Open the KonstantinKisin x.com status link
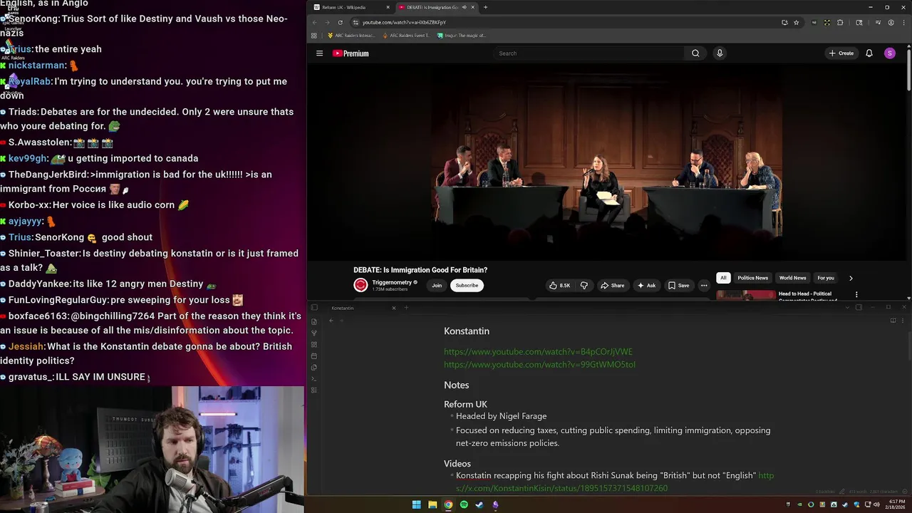The height and width of the screenshot is (513, 912). 561,489
